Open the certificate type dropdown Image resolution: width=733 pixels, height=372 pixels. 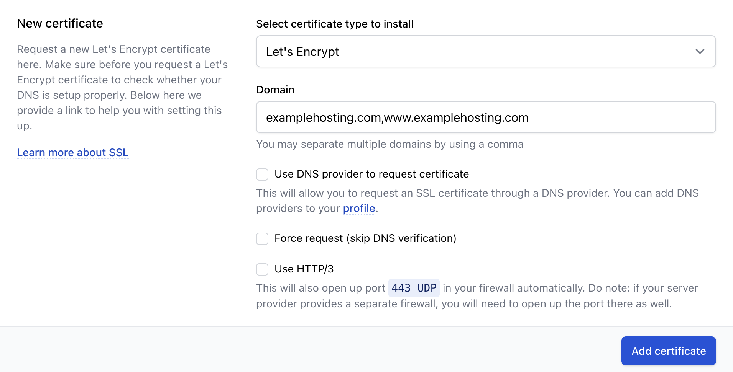click(485, 51)
